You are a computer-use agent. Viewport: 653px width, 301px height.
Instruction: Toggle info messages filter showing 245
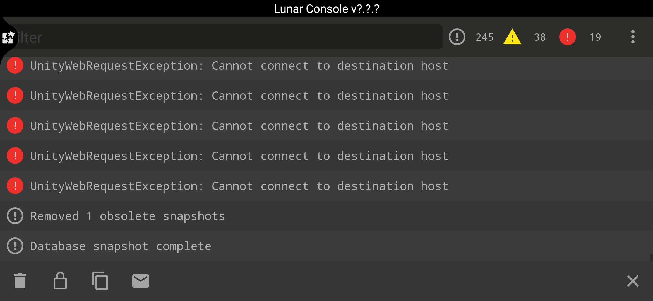(471, 37)
